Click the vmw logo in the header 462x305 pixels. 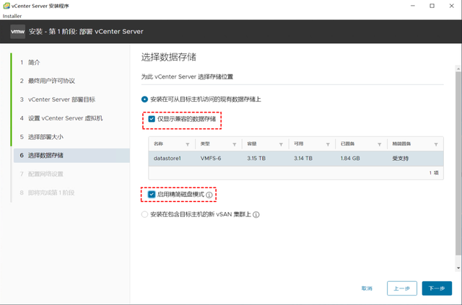click(17, 32)
